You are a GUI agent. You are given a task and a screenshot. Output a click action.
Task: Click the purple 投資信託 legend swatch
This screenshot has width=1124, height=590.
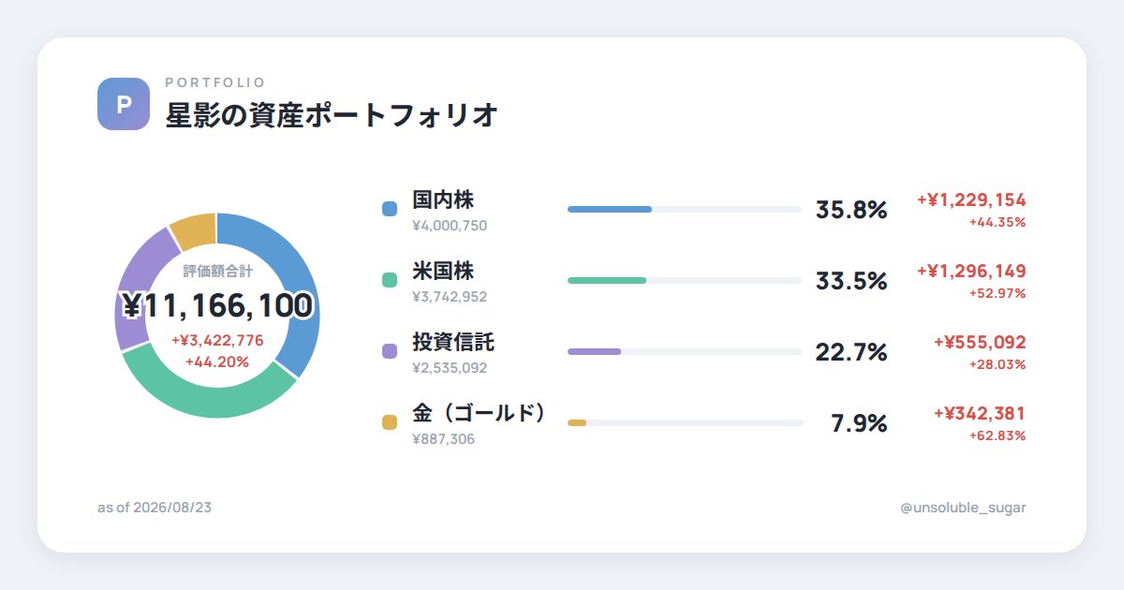tap(390, 351)
